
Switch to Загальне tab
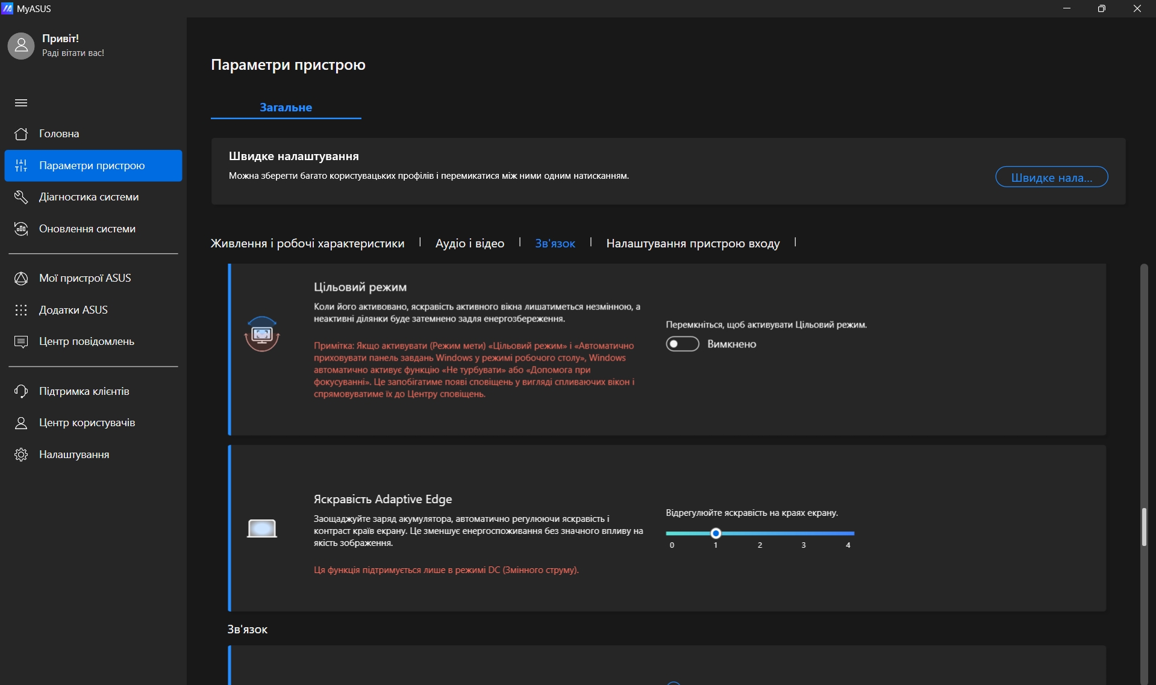click(x=286, y=107)
